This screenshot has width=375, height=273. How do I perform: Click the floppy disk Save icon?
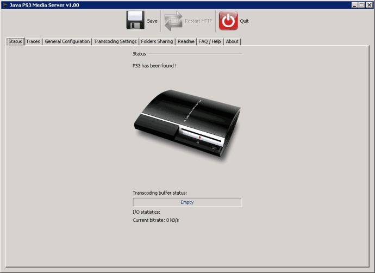tap(135, 20)
